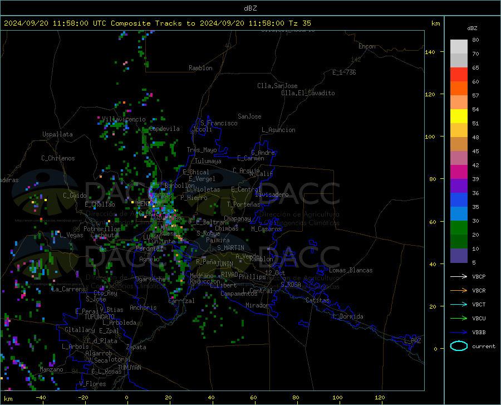Select the red 60–65 dBZ swatch

459,75
